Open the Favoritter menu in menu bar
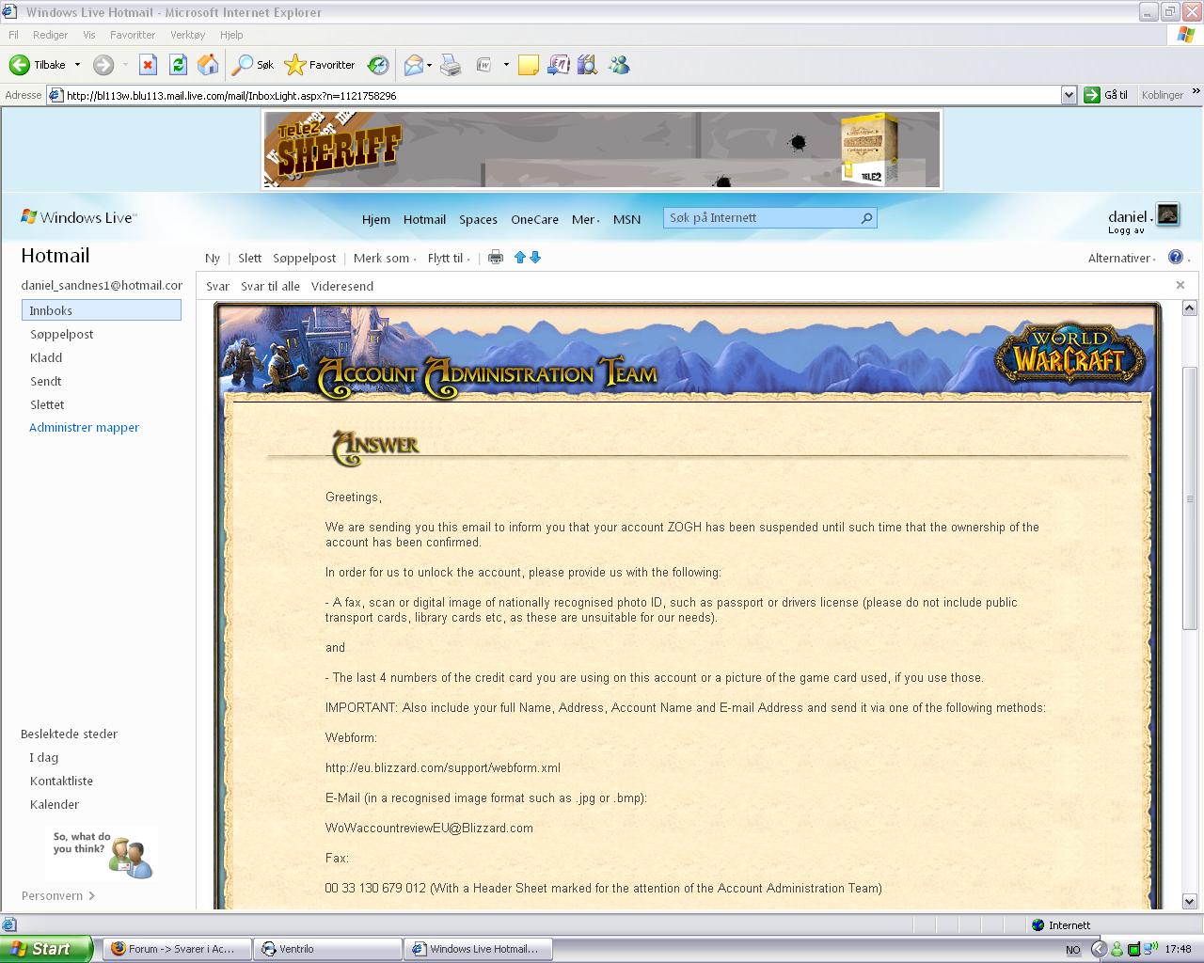The width and height of the screenshot is (1204, 963). 133,35
